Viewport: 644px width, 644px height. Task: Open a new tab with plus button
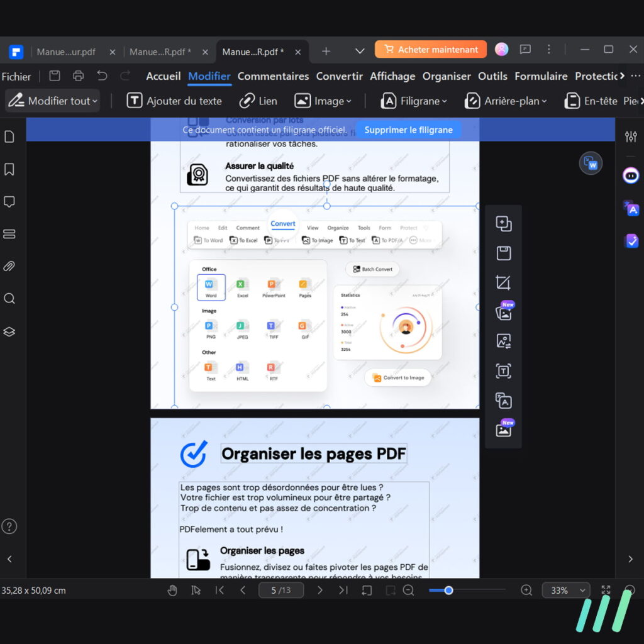[326, 52]
